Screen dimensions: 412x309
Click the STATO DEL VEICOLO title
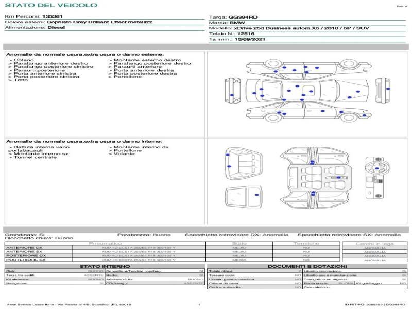coord(50,5)
